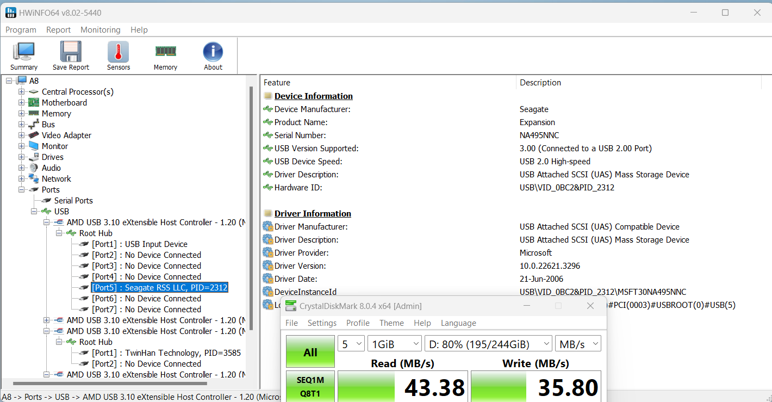Expand the Drives tree node

[x=22, y=157]
